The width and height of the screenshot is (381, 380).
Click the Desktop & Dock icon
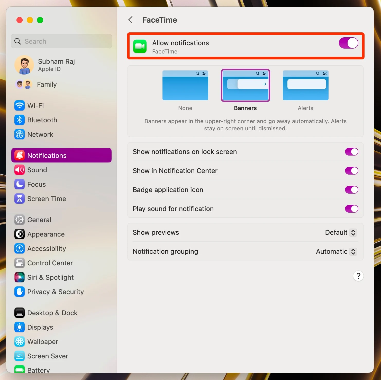point(20,313)
